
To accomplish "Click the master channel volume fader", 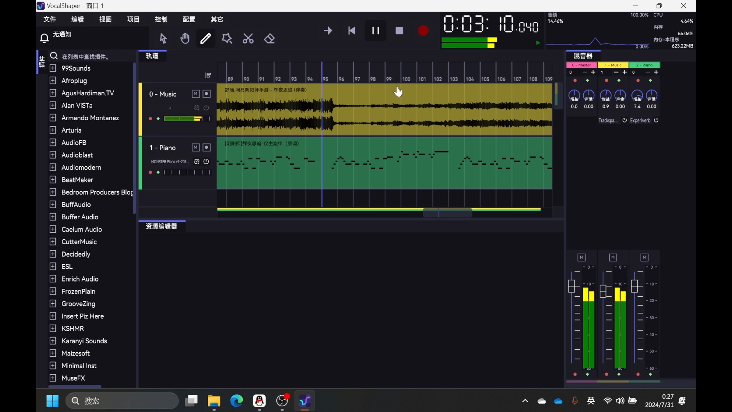I will [571, 286].
